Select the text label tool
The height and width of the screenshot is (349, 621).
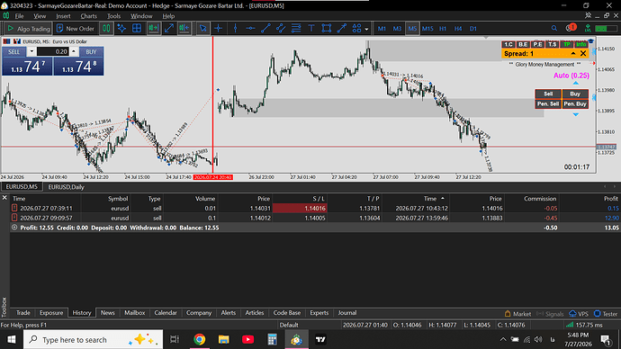311,29
